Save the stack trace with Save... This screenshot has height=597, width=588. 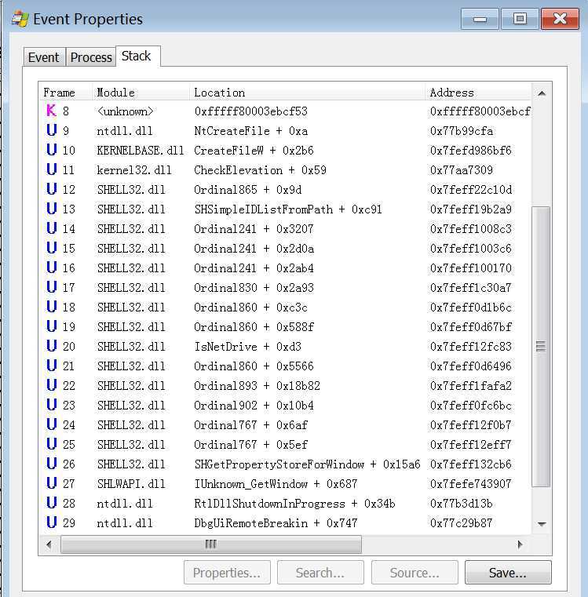pyautogui.click(x=508, y=572)
